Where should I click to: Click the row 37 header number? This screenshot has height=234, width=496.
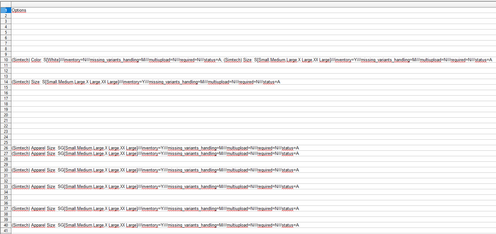[x=6, y=208]
